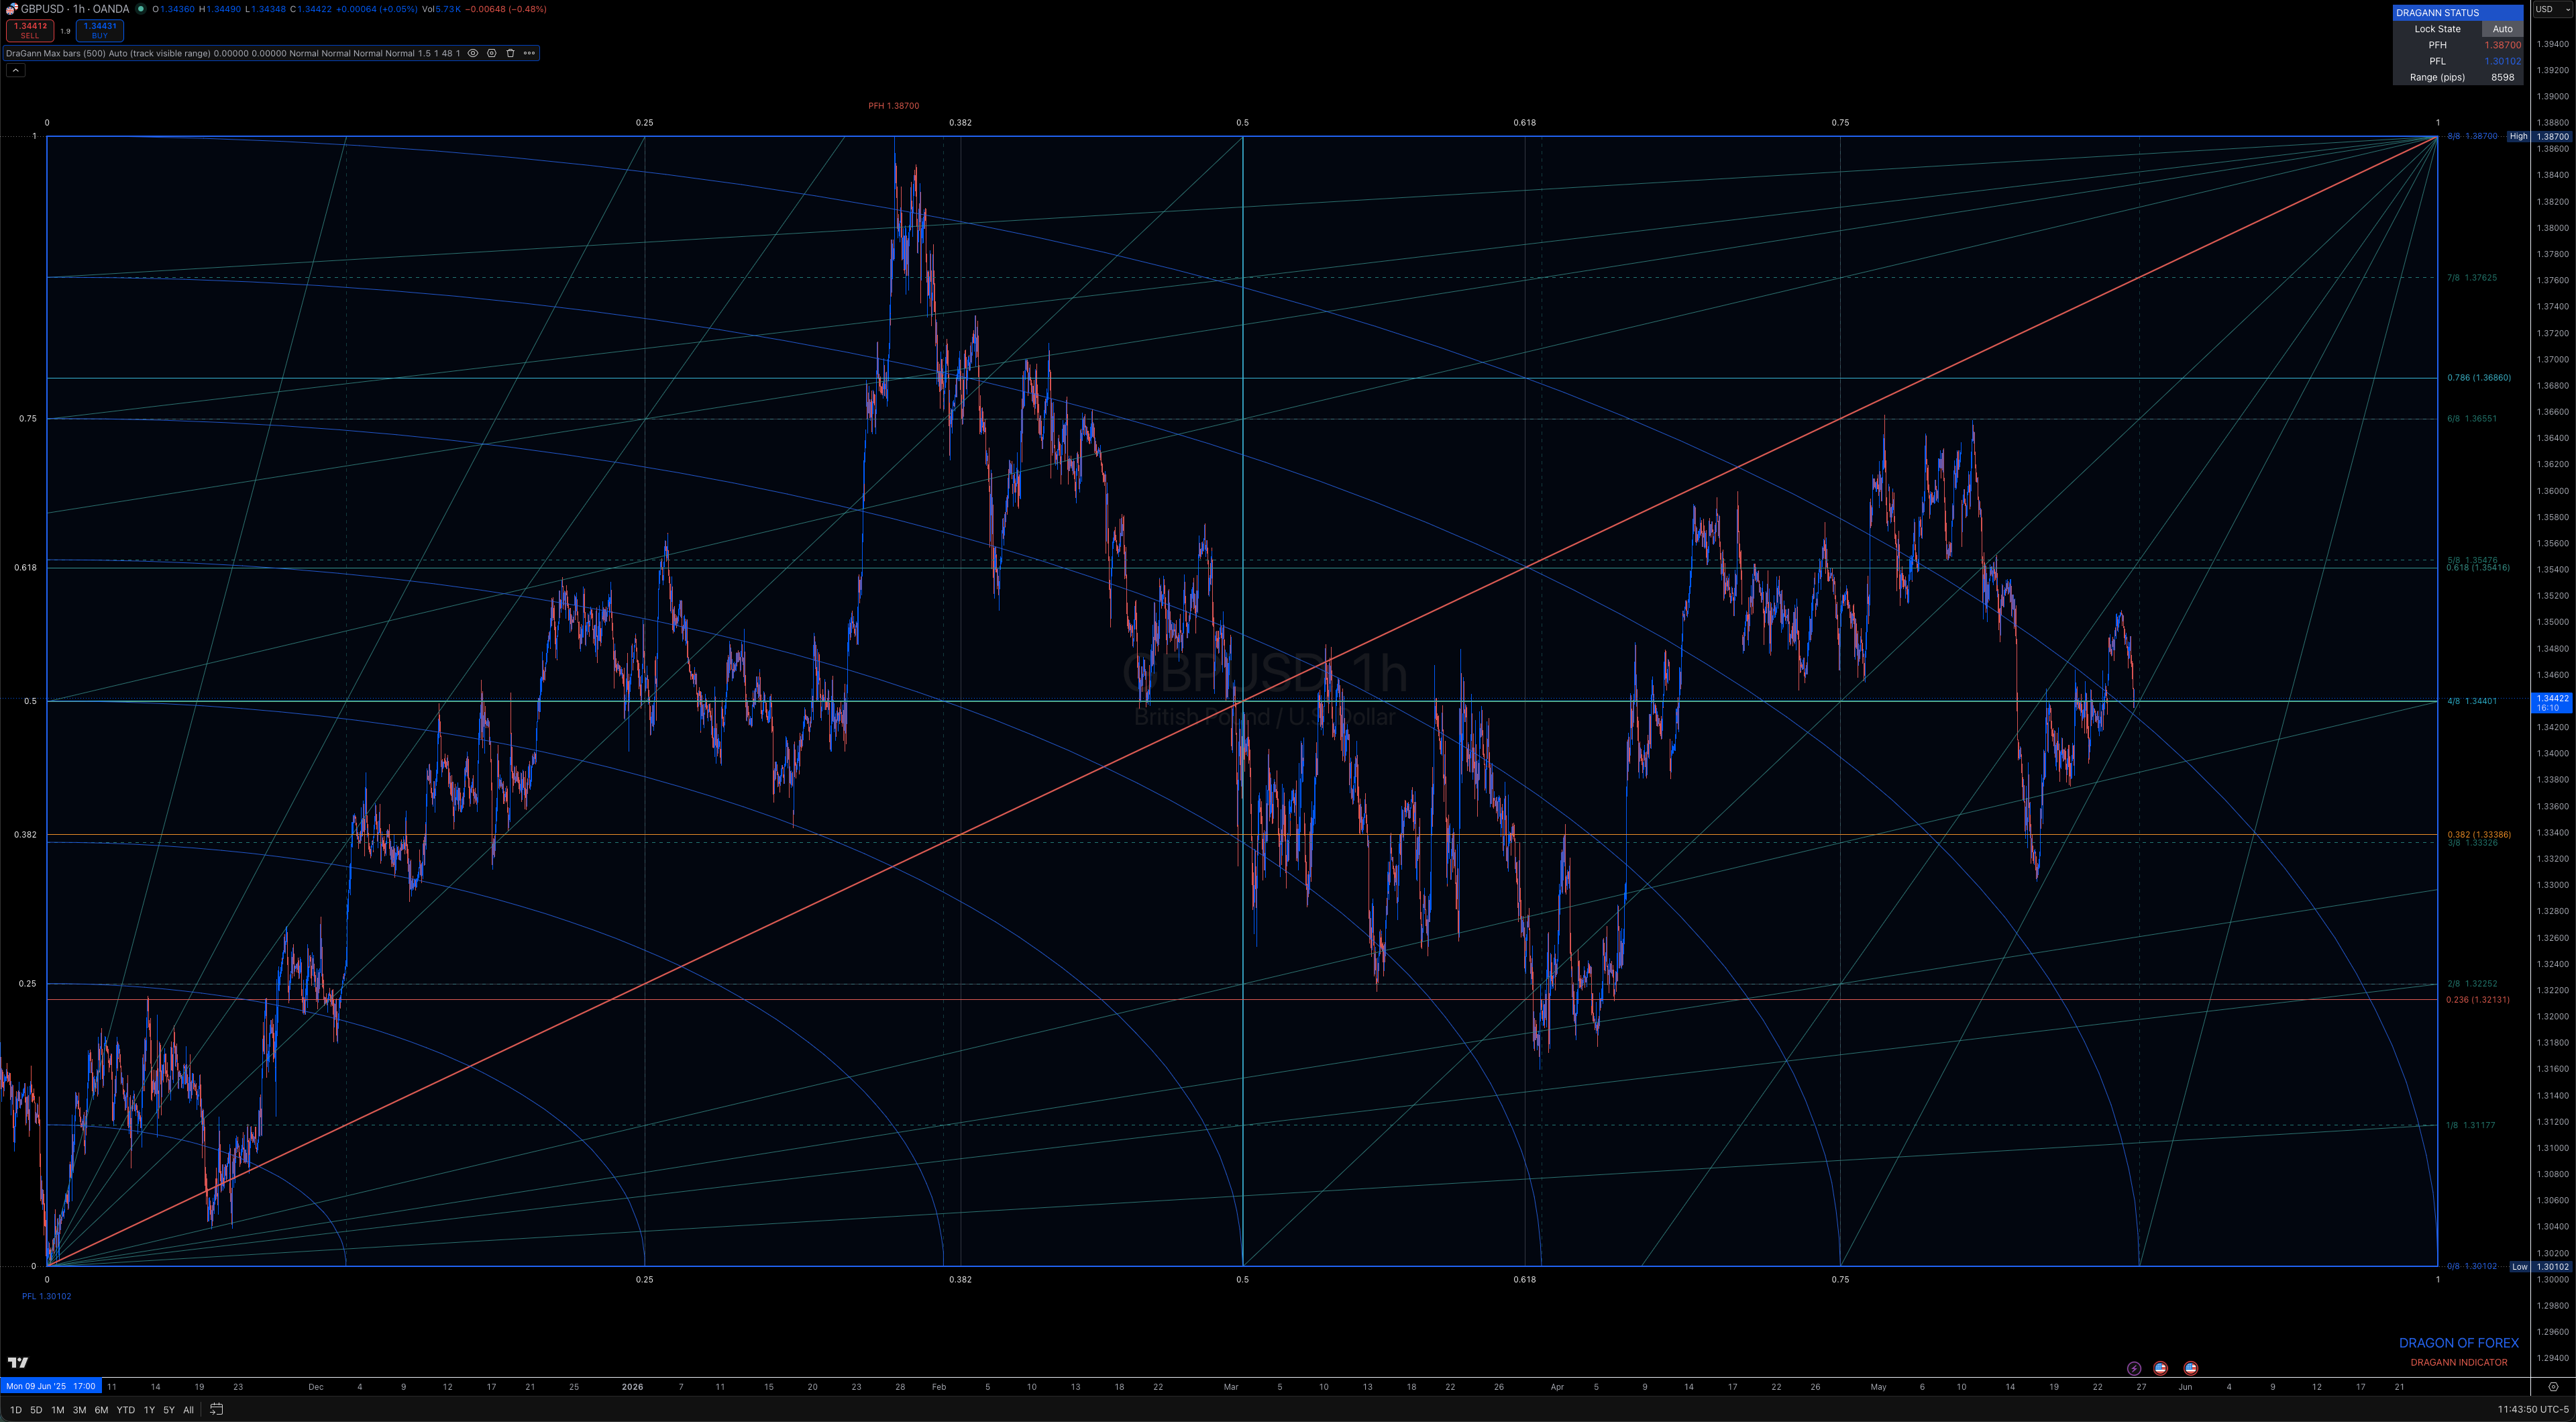This screenshot has width=2576, height=1422.
Task: Click the 0.786 (1.36860) level label
Action: (2478, 378)
